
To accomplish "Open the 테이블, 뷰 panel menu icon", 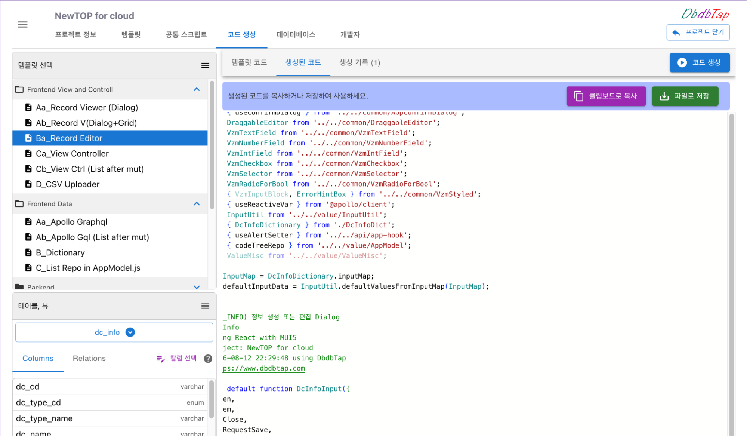I will click(205, 306).
